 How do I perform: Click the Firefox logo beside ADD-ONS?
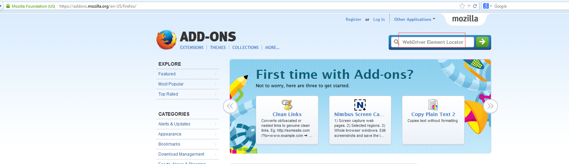click(x=166, y=40)
